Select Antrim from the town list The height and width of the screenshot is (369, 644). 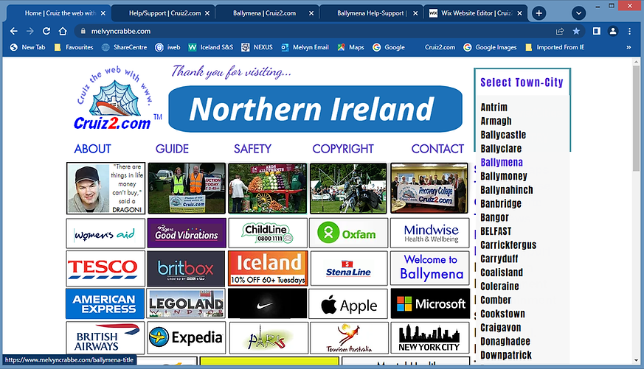point(494,108)
